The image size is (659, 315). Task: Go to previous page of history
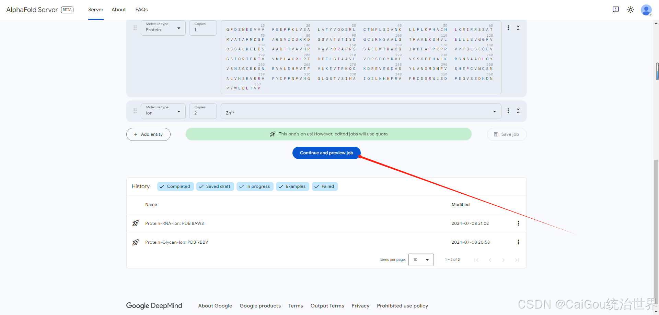(490, 260)
